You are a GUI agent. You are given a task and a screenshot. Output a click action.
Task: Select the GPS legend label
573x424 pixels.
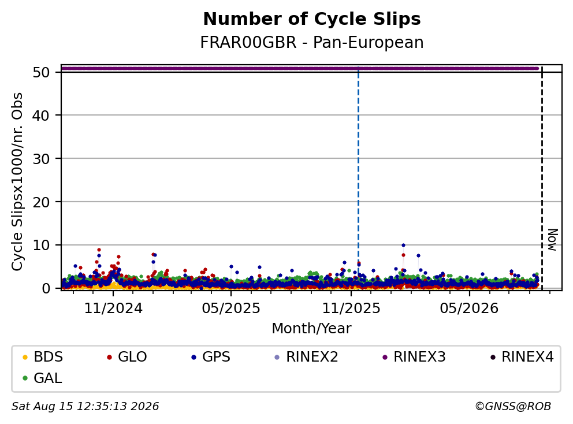[217, 357]
